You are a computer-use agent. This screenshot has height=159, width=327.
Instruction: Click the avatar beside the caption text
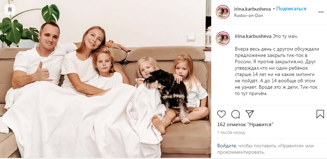point(223,39)
